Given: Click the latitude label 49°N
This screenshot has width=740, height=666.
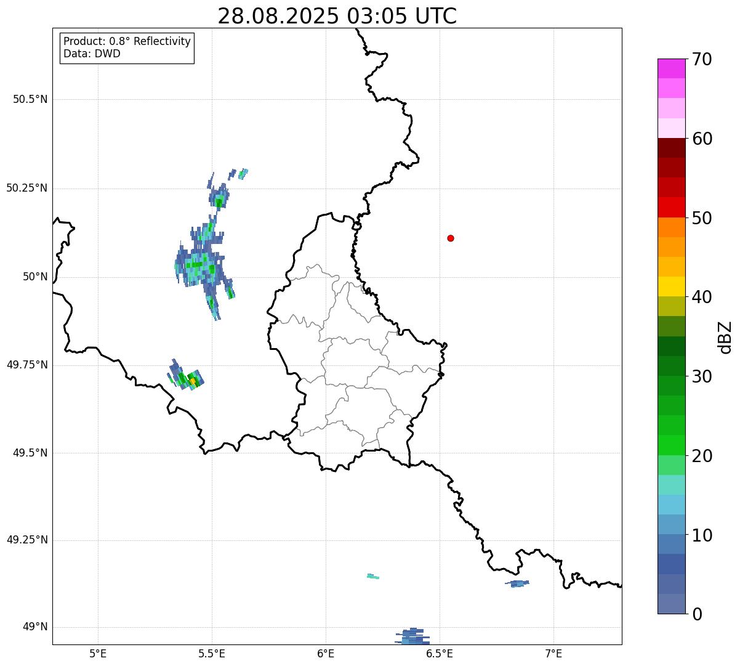Looking at the screenshot, I should pyautogui.click(x=35, y=627).
